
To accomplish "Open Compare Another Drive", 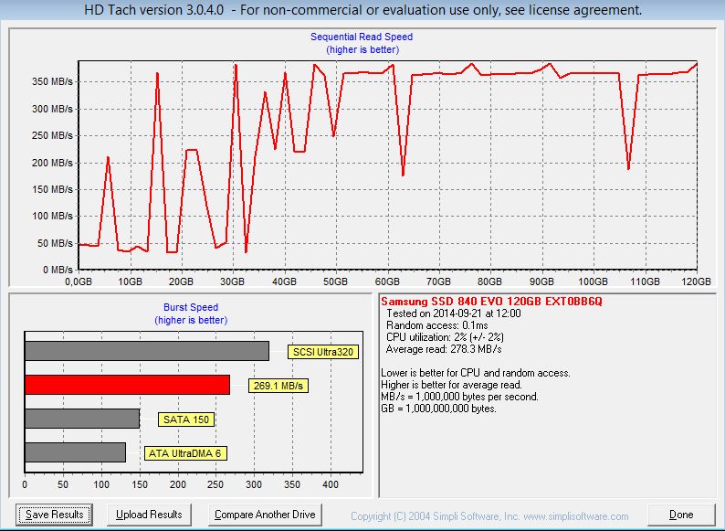I will click(265, 515).
